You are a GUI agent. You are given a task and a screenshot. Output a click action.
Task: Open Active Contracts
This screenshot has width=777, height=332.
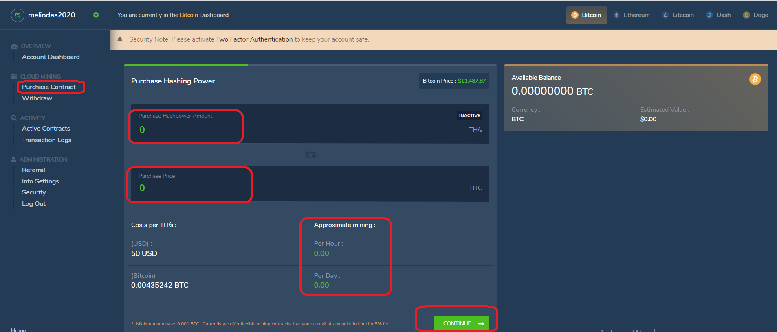(x=46, y=129)
